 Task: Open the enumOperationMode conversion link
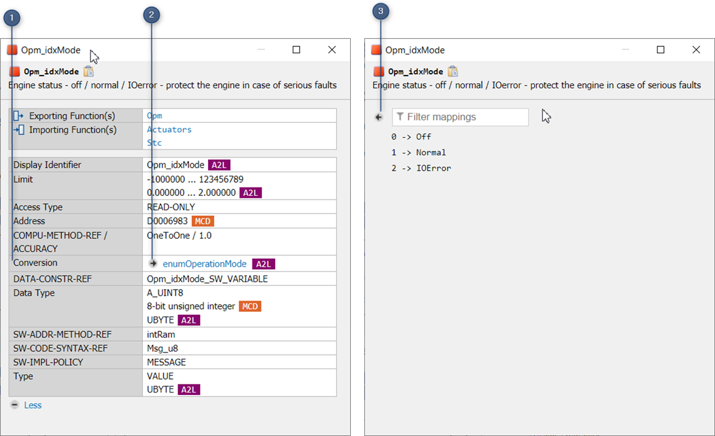pos(204,264)
